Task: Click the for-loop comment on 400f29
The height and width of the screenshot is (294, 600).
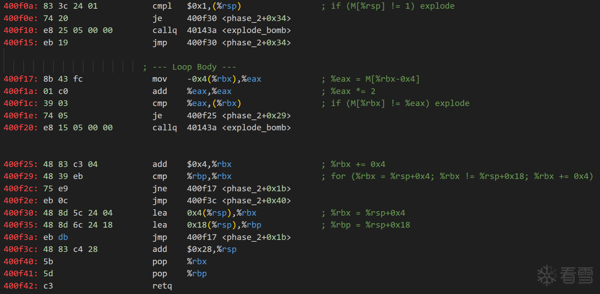Action: point(462,176)
